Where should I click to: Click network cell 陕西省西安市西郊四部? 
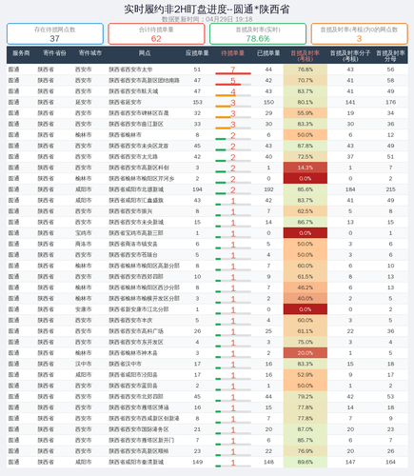[x=136, y=277]
